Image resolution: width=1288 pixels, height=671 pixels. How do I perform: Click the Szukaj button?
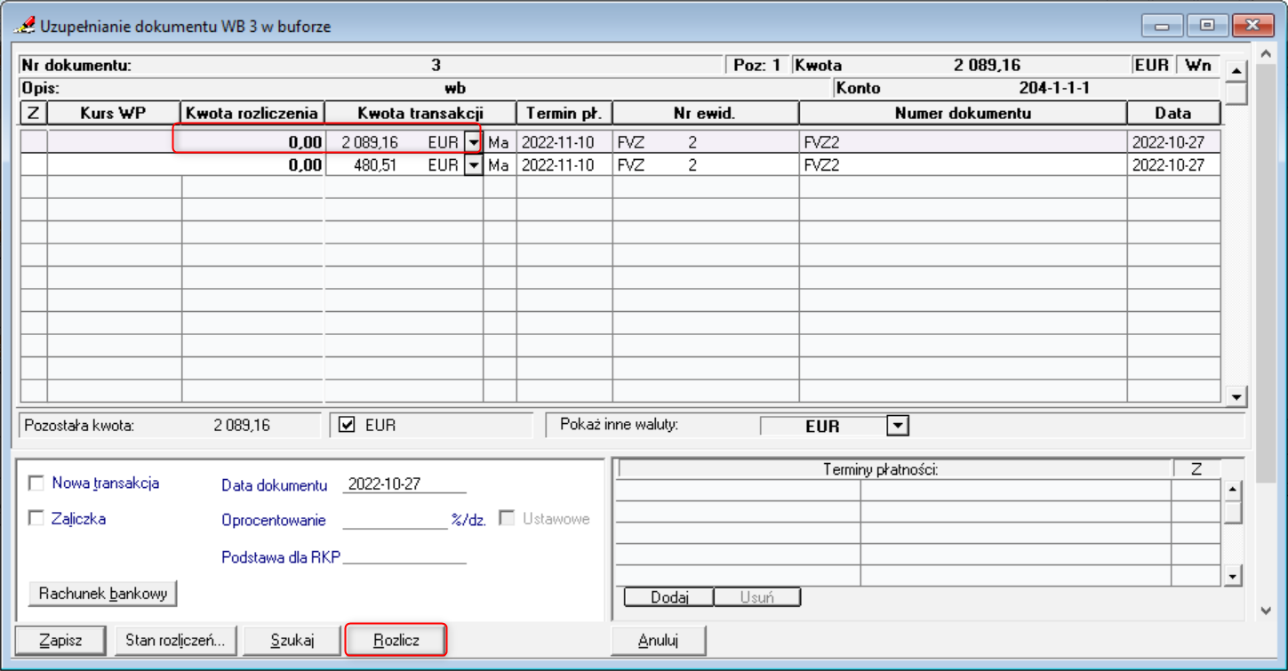pyautogui.click(x=292, y=640)
